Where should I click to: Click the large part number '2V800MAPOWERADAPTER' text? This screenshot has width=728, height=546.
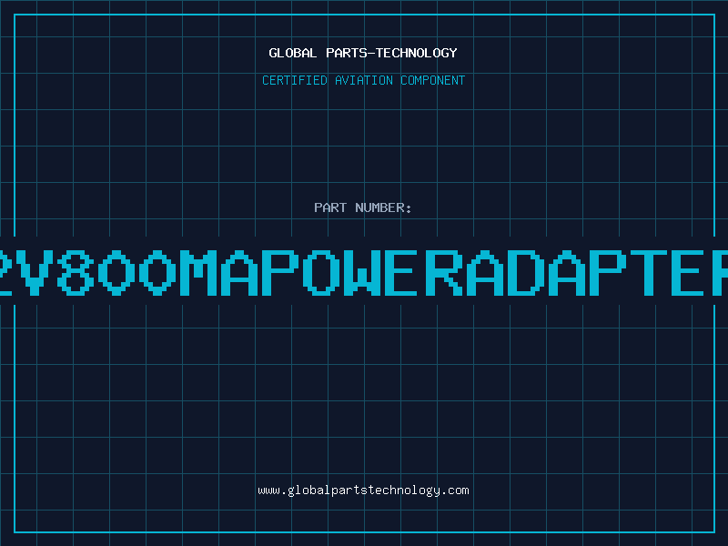[364, 273]
